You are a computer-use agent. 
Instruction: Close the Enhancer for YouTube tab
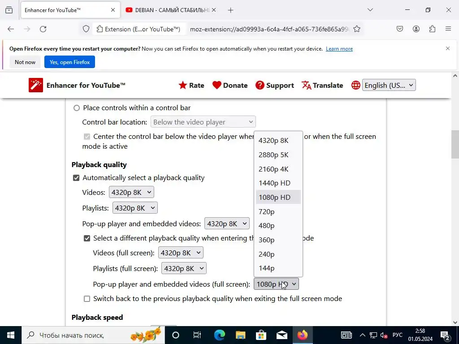click(113, 10)
